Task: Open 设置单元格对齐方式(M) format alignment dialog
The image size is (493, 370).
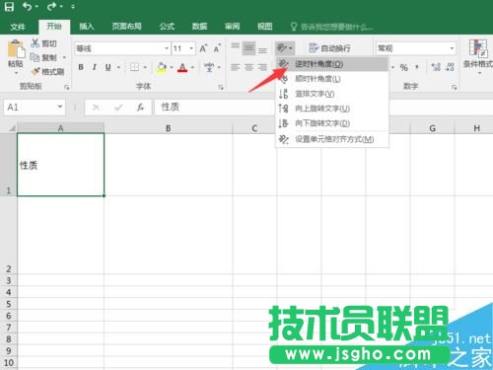Action: tap(332, 139)
